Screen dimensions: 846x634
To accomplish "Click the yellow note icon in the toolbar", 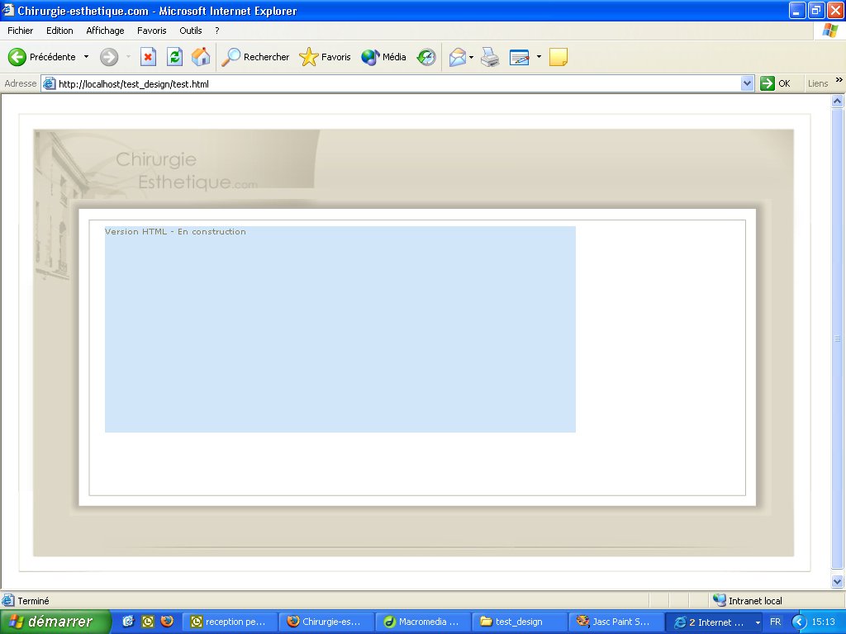I will pyautogui.click(x=558, y=57).
